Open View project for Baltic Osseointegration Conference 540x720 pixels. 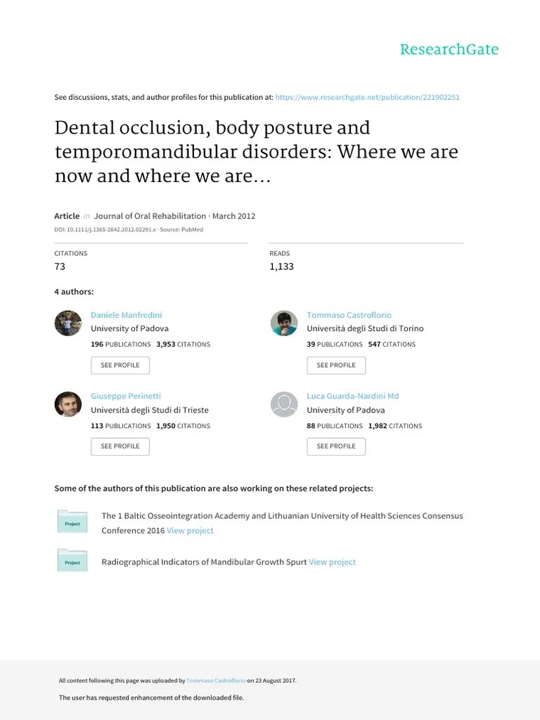click(x=190, y=530)
